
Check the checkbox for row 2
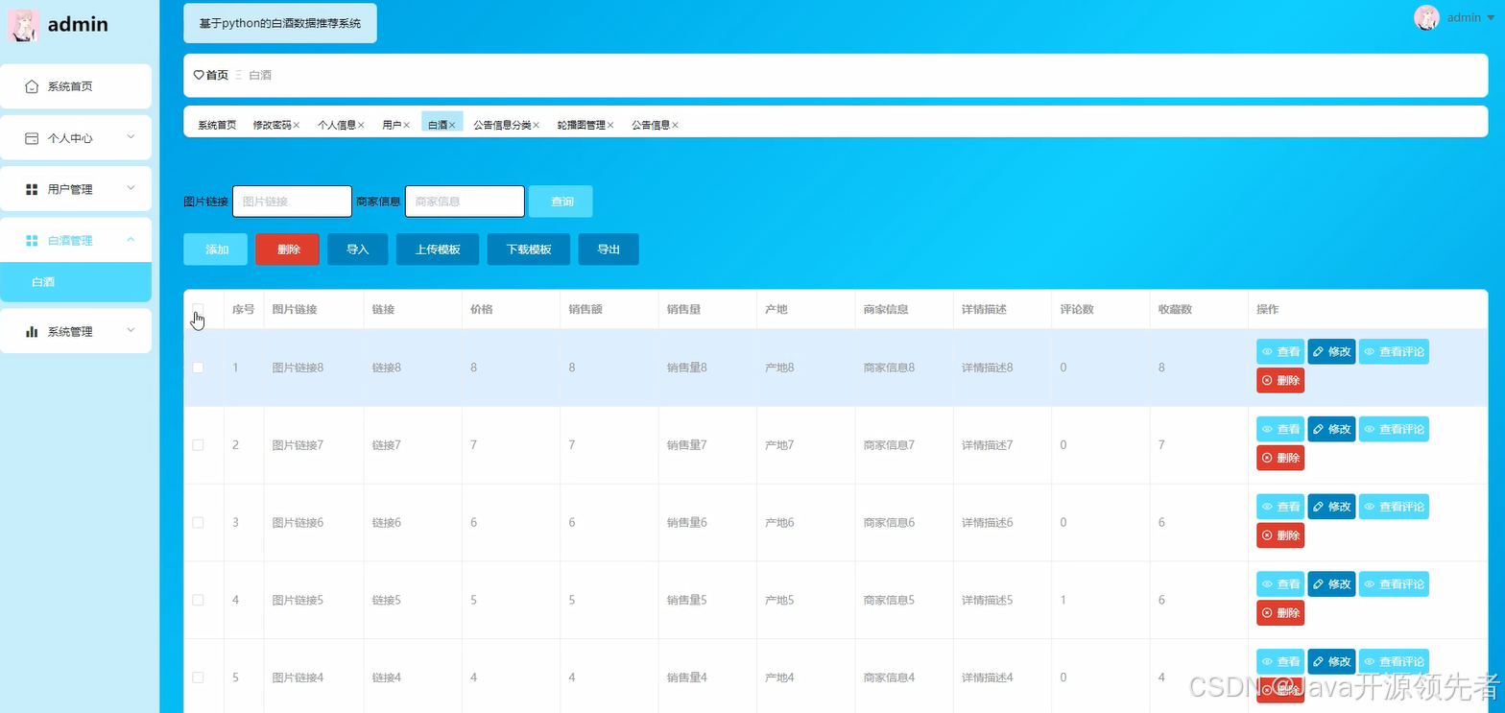click(x=198, y=445)
